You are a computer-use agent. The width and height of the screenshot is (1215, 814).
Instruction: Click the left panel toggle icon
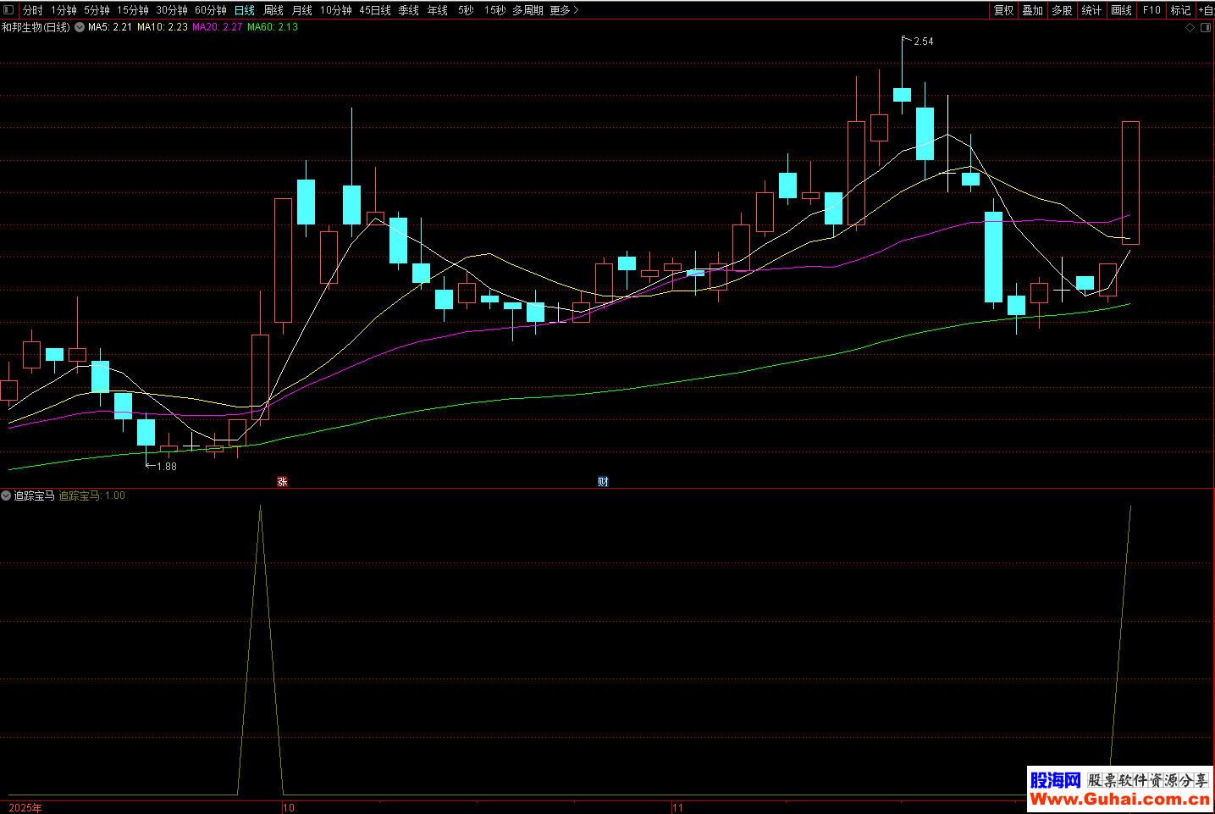click(x=8, y=10)
